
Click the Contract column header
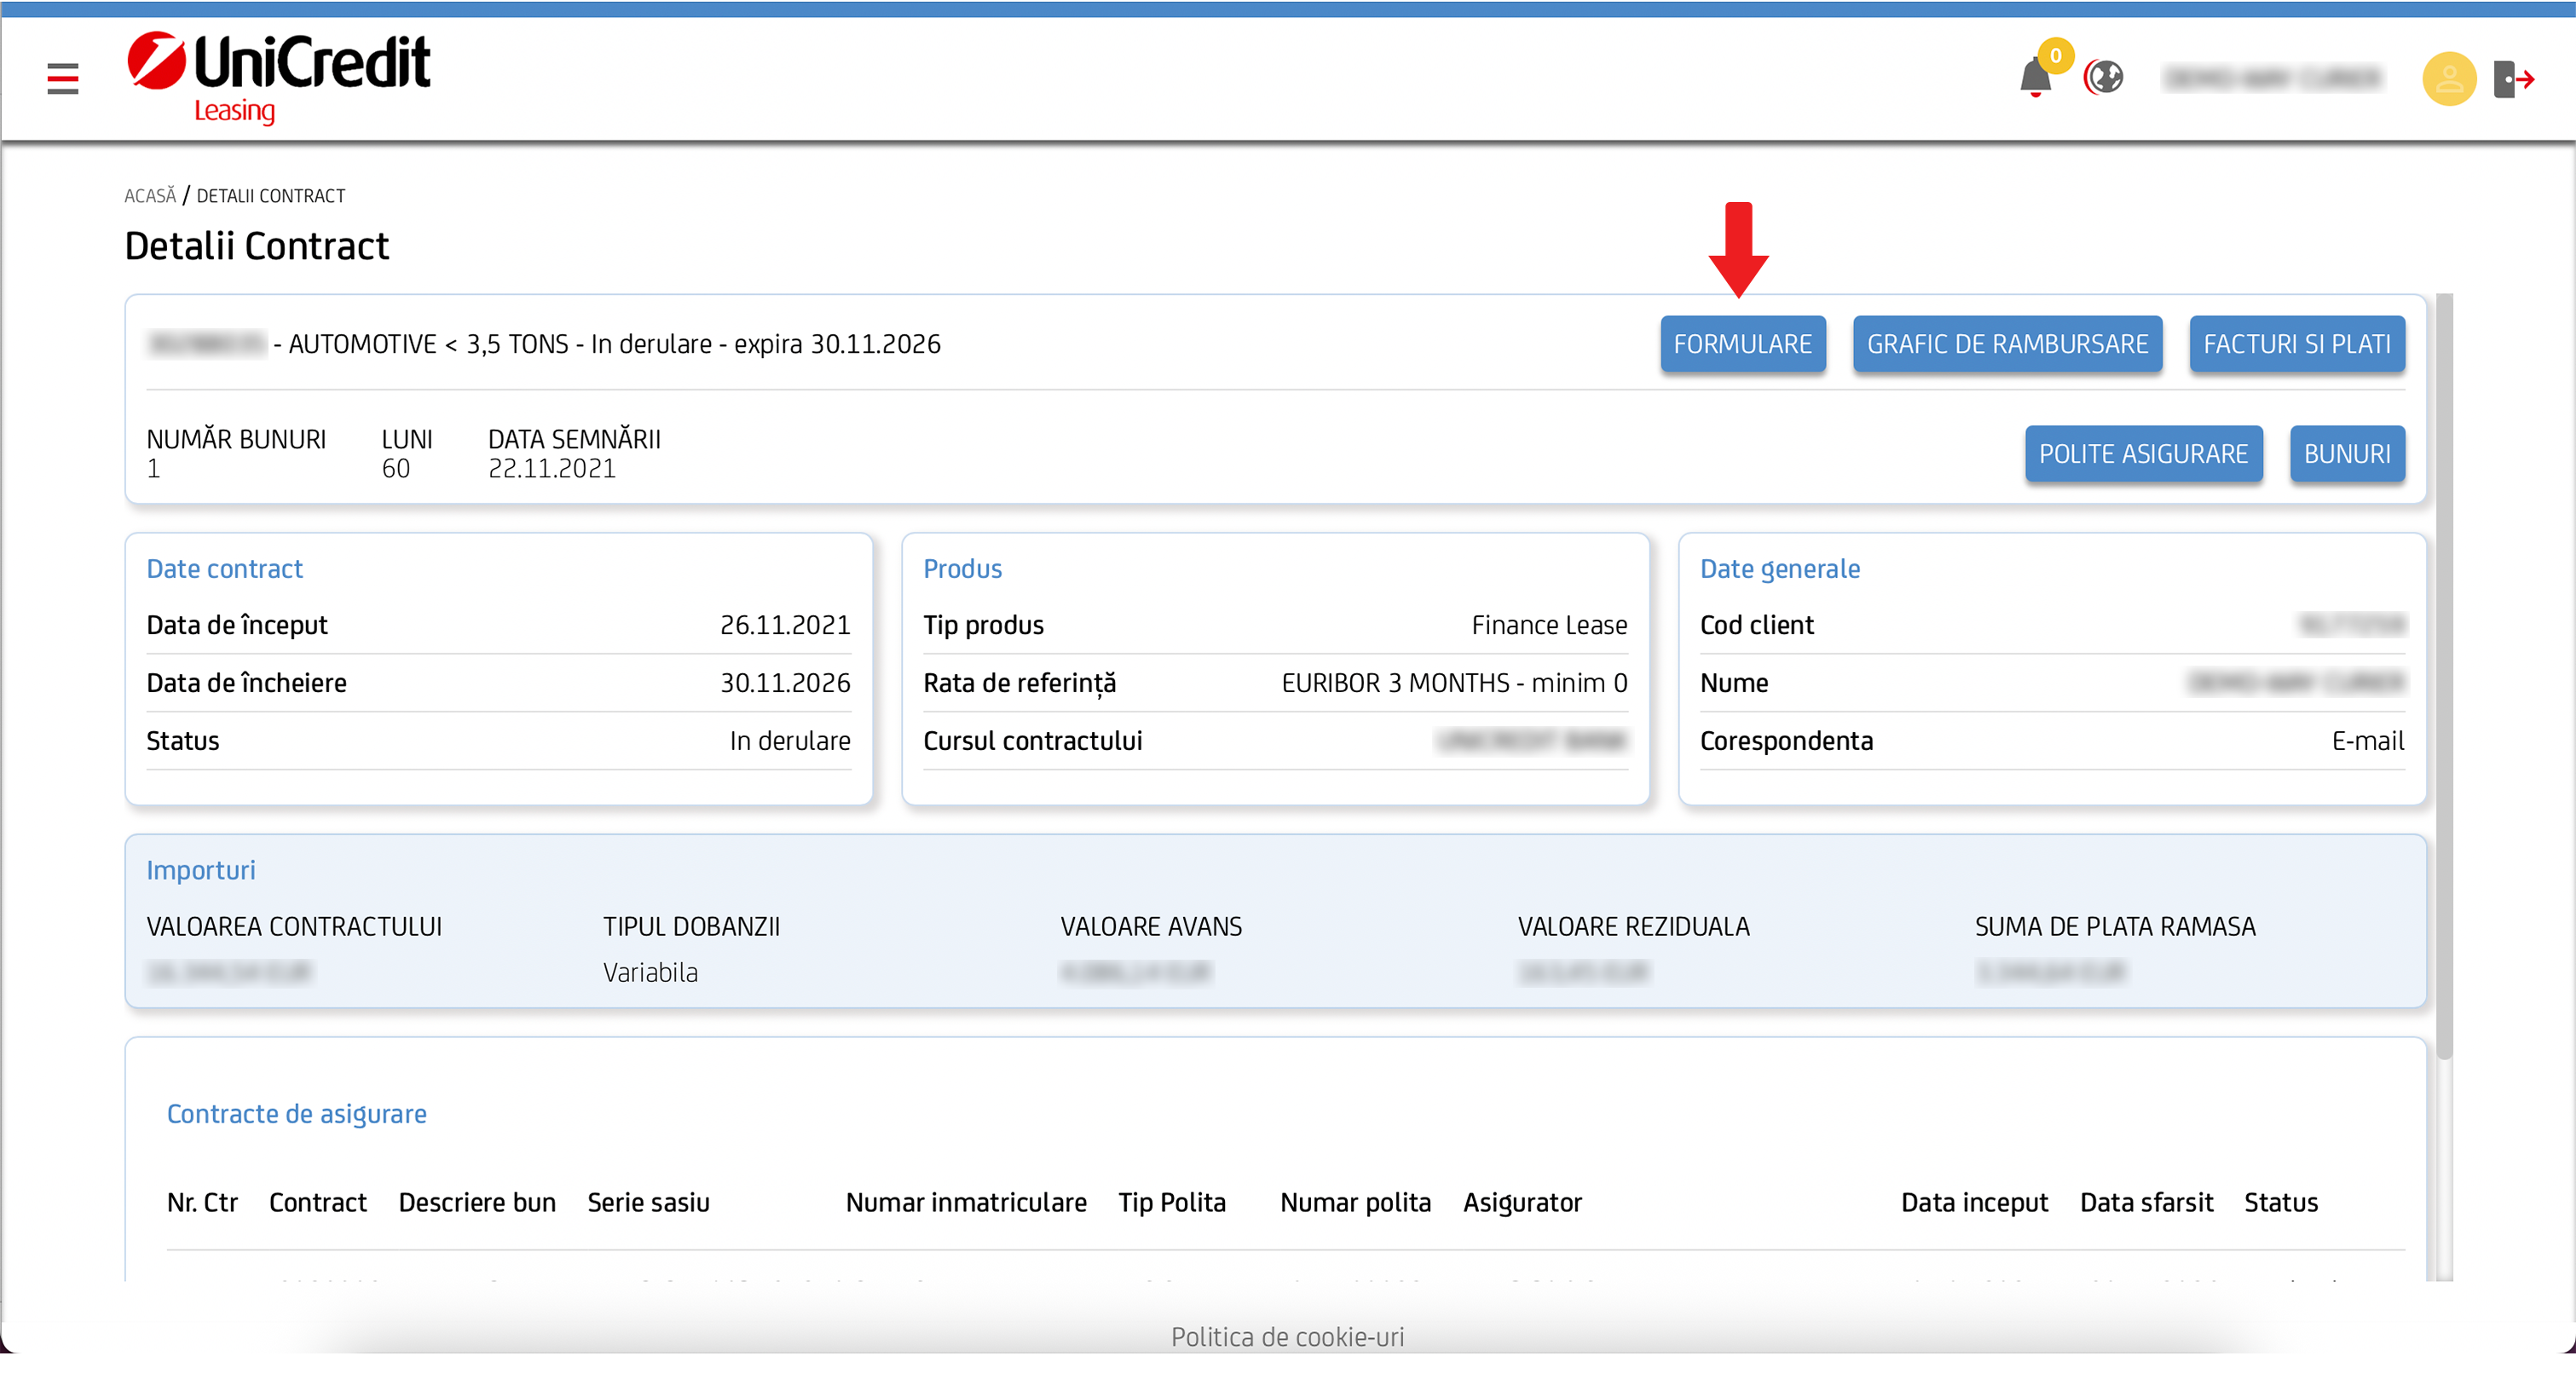coord(317,1203)
